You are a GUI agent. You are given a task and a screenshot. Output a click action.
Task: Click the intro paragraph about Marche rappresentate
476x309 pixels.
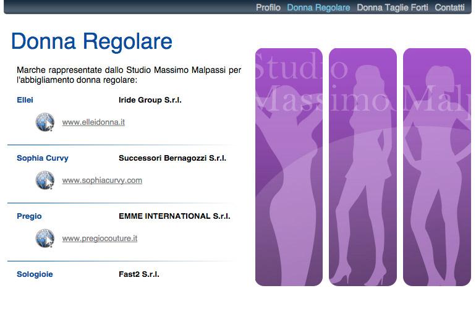click(129, 75)
